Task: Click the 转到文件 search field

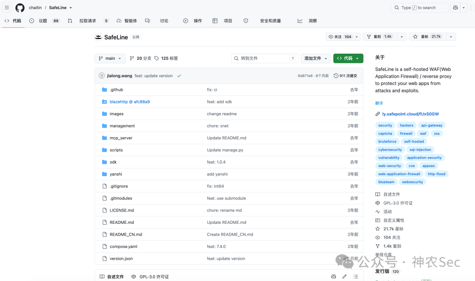Action: (265, 58)
